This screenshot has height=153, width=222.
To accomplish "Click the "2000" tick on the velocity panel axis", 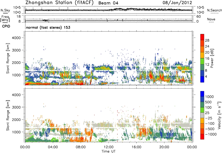I will [x=16, y=120].
